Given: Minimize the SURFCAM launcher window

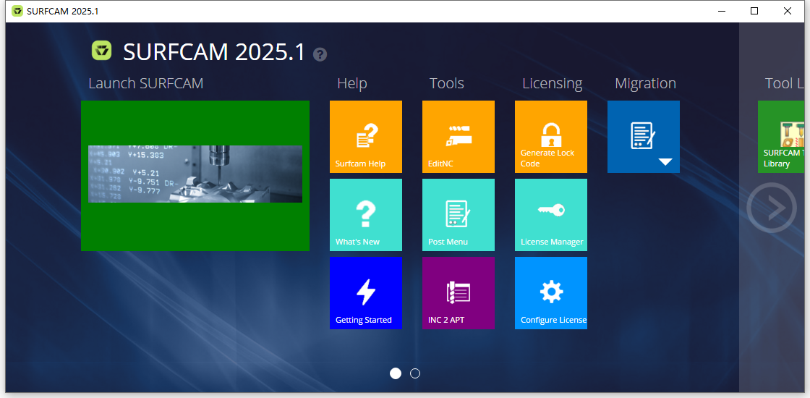Looking at the screenshot, I should point(721,11).
